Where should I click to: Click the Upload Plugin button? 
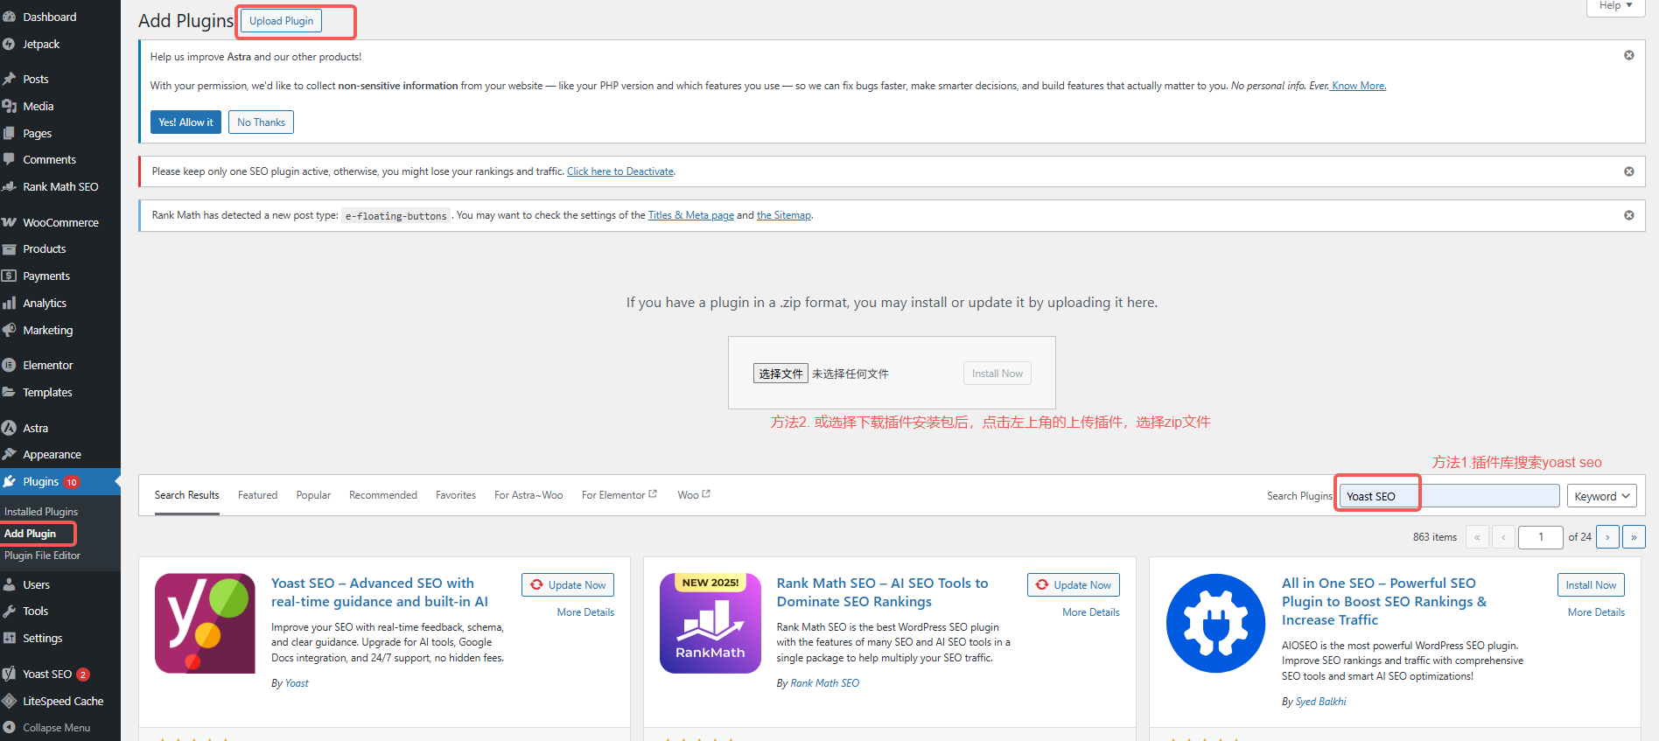pyautogui.click(x=281, y=21)
